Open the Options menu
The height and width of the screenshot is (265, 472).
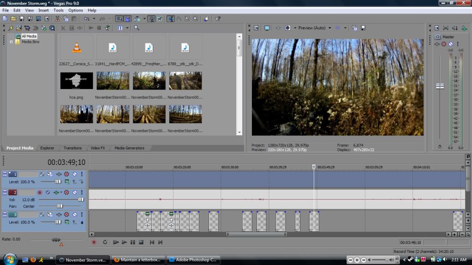point(76,10)
